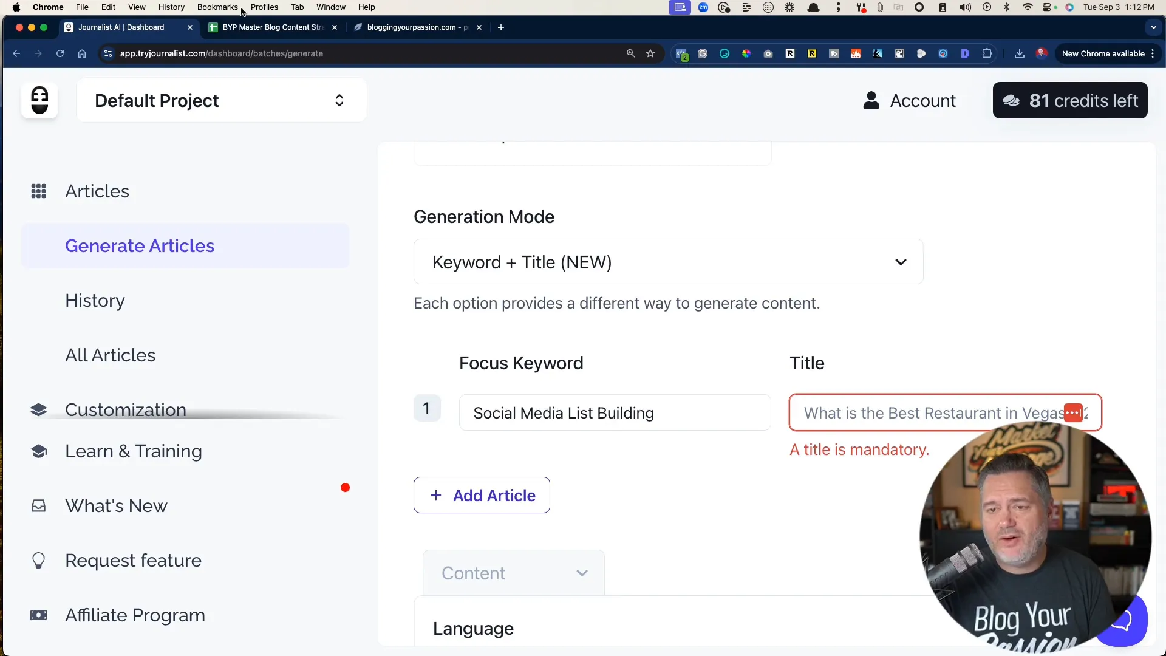Click the Affiliate Program wallet icon
The height and width of the screenshot is (656, 1166).
(38, 615)
